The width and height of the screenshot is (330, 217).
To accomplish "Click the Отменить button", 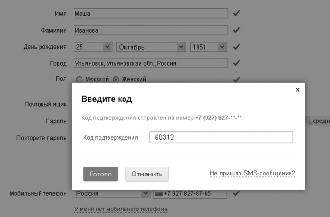I will (x=147, y=174).
